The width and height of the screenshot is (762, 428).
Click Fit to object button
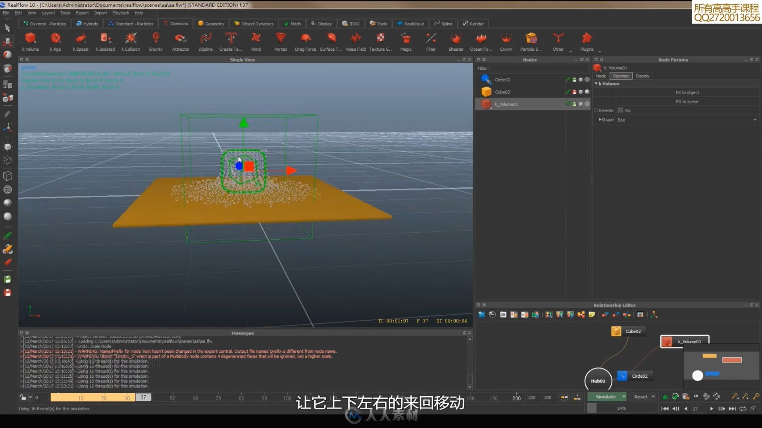click(x=686, y=92)
